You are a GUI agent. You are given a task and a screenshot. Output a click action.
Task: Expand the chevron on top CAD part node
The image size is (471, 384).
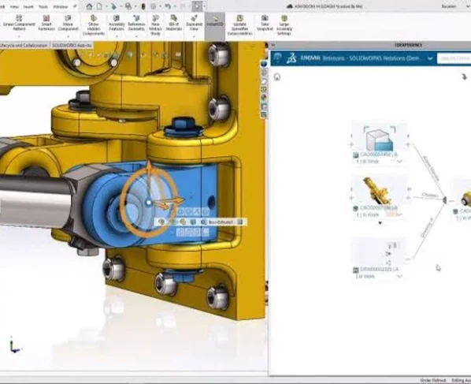[x=399, y=162]
